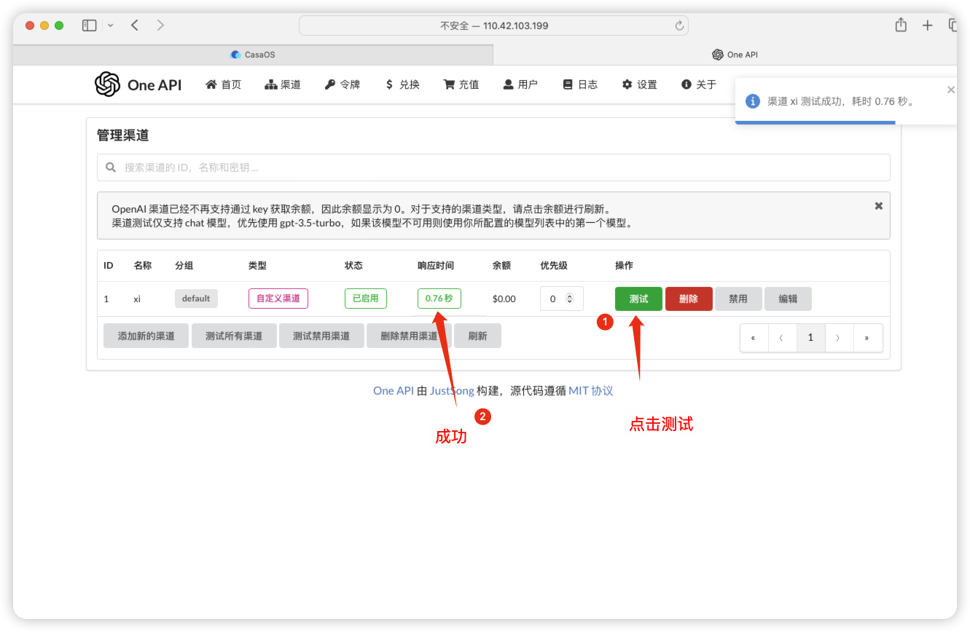Click the priority input field showing 0

[x=562, y=299]
